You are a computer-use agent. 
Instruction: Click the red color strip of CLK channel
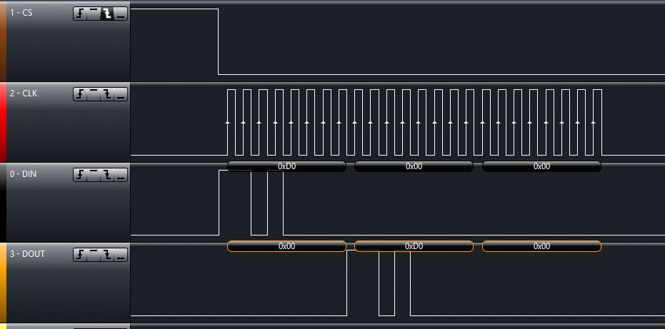coord(3,123)
